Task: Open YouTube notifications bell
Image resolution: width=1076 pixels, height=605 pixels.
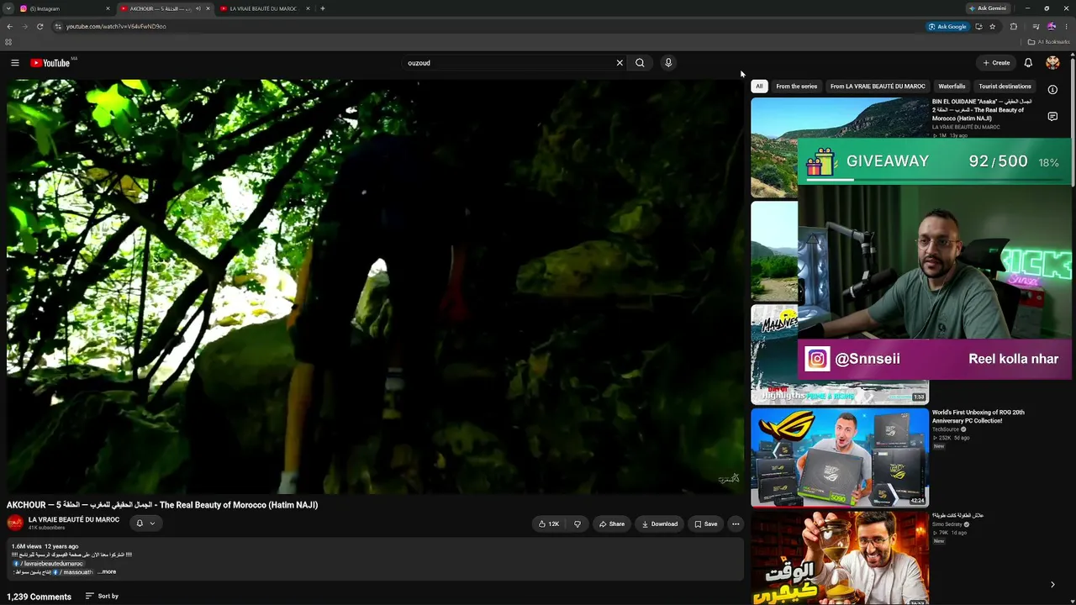Action: coord(1028,63)
